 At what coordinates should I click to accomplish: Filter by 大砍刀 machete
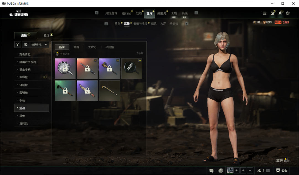pyautogui.click(x=92, y=47)
